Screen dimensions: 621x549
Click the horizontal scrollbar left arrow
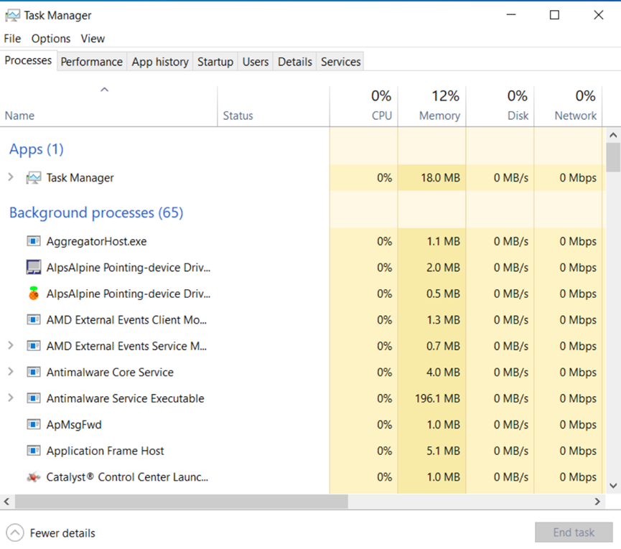[x=6, y=502]
